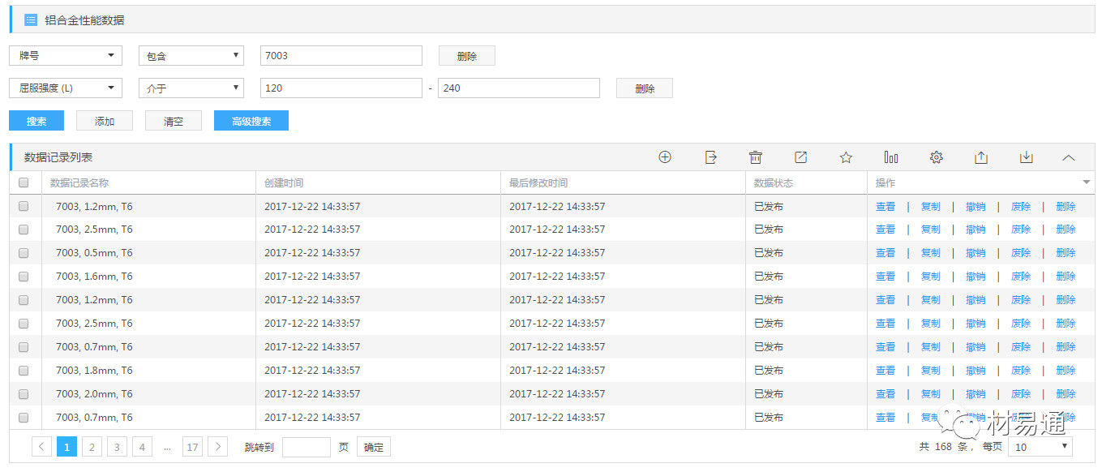The height and width of the screenshot is (472, 1102).
Task: Click the star favorite icon
Action: click(x=846, y=157)
